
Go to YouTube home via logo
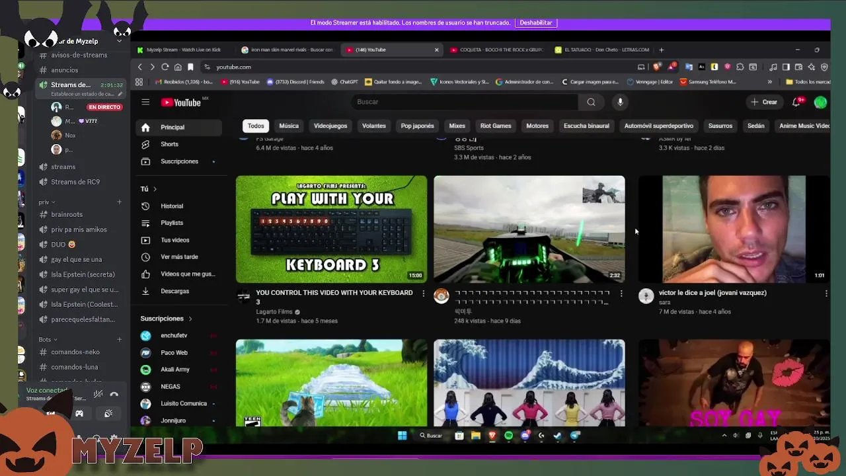coord(180,102)
